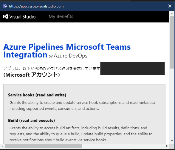Click the Microsoft Teams icon in title bar

point(5,6)
